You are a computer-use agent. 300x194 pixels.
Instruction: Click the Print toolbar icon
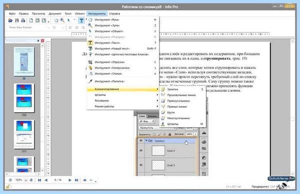(x=23, y=20)
